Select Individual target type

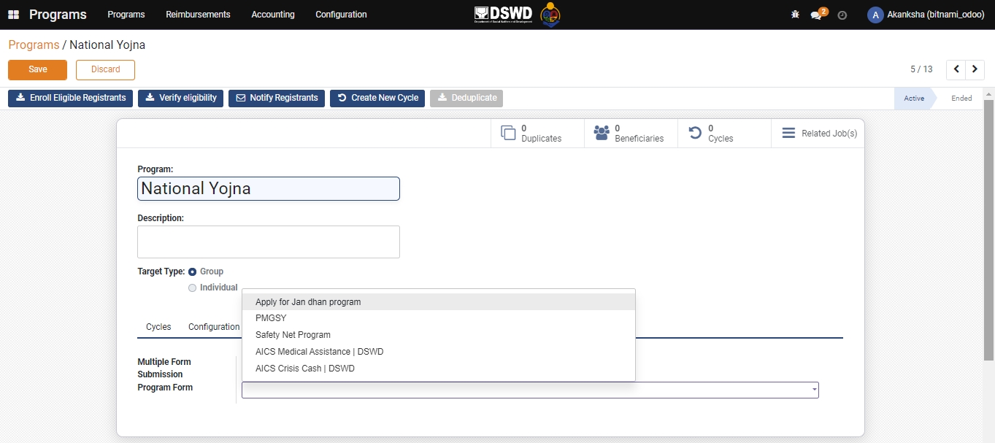tap(193, 288)
